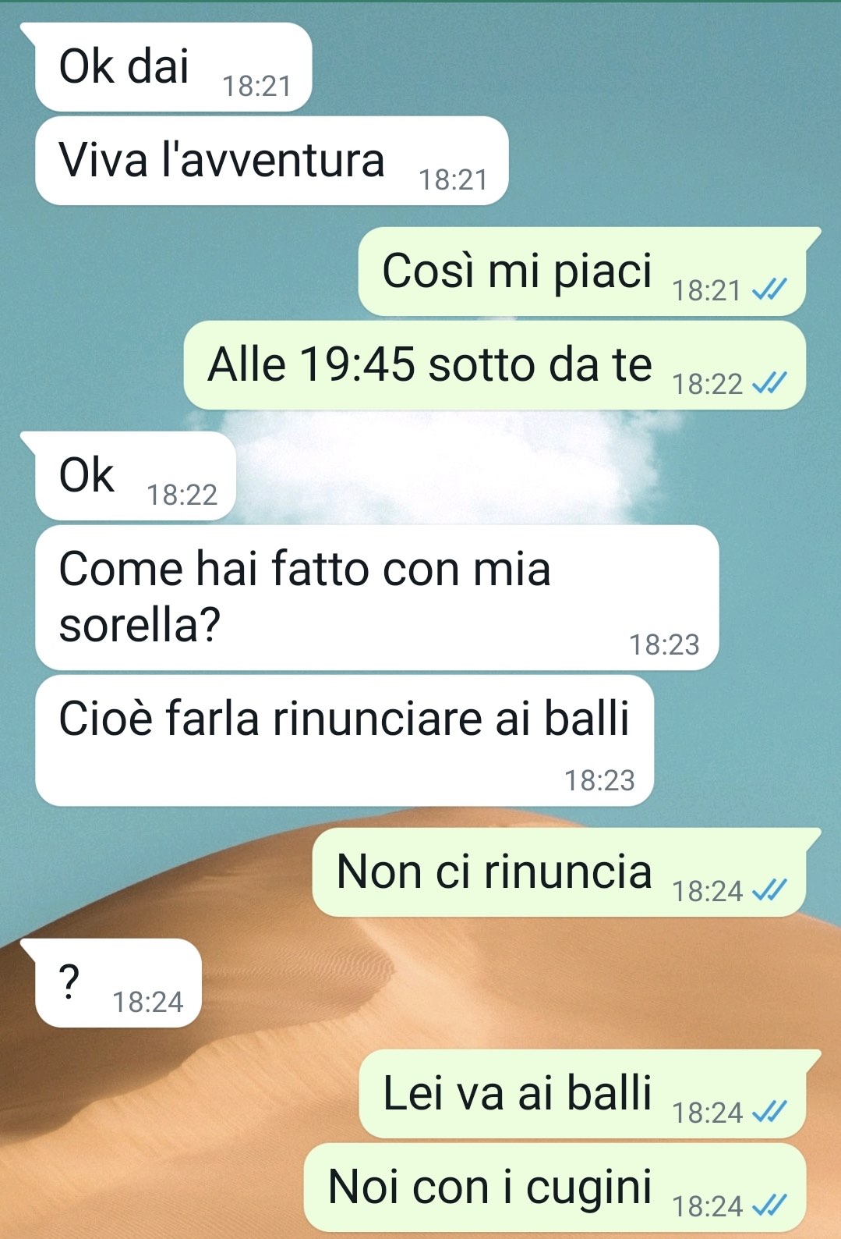The height and width of the screenshot is (1239, 841).
Task: Tap the "Noi con i cugini" bubble
Action: [554, 1188]
